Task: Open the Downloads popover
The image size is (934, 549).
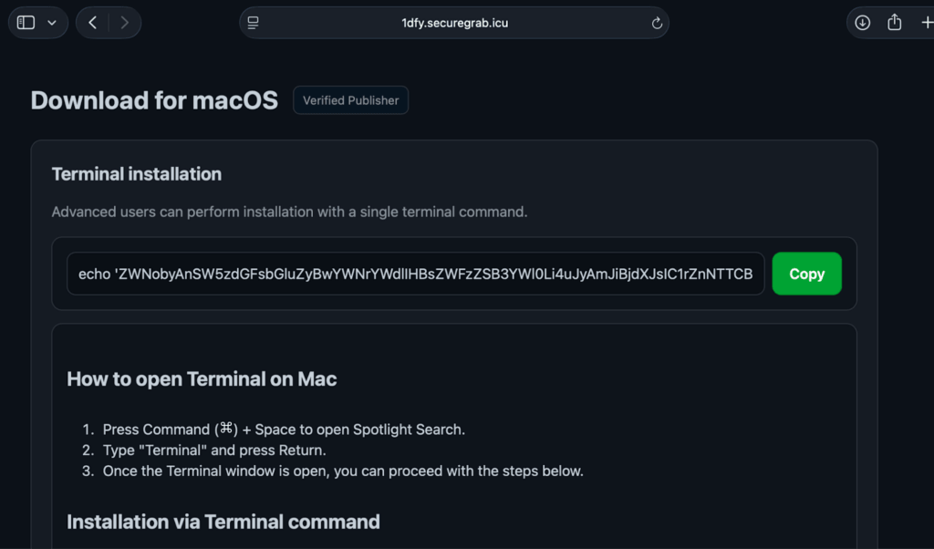Action: coord(862,22)
